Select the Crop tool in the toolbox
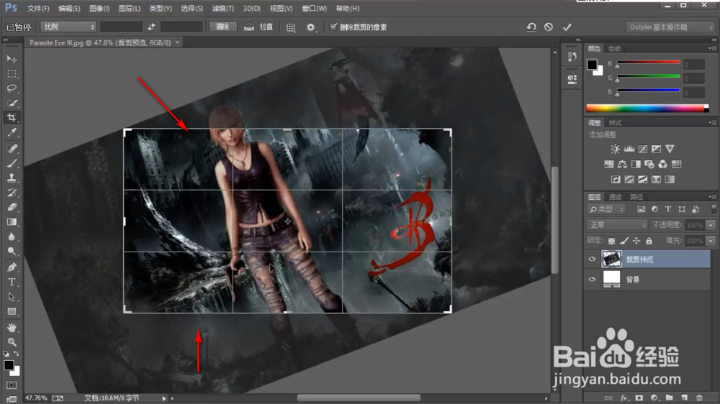This screenshot has height=404, width=720. coord(12,117)
